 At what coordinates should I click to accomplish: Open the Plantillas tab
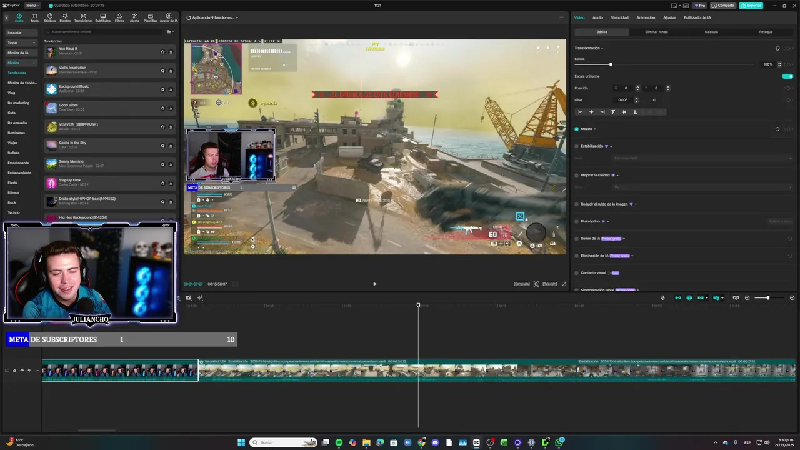151,17
